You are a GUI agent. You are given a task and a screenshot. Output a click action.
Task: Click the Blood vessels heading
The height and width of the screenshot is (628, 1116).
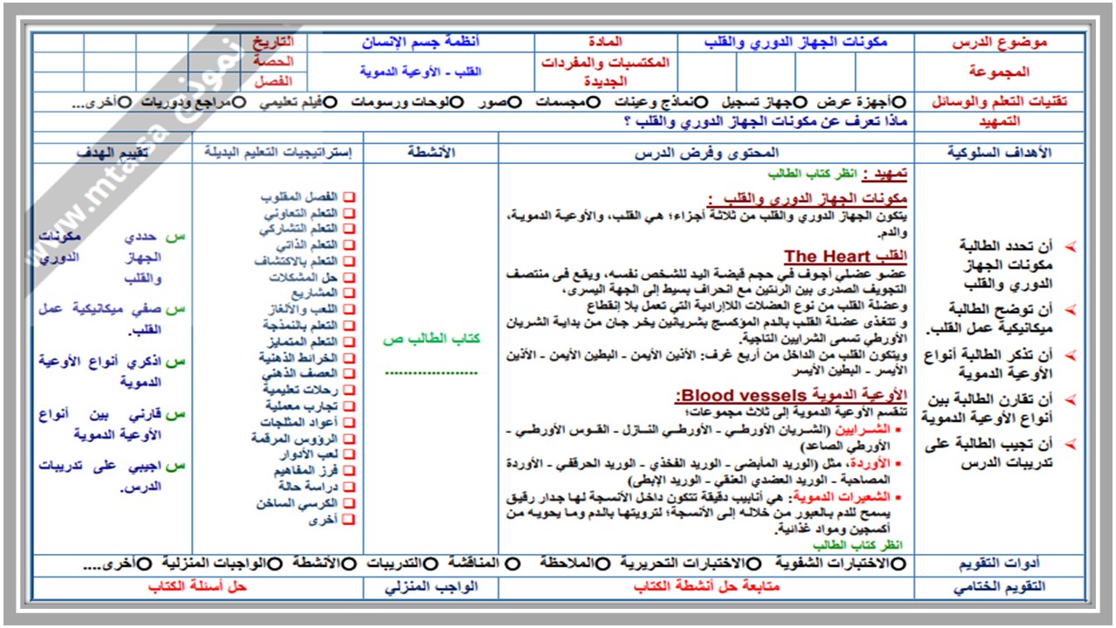792,395
